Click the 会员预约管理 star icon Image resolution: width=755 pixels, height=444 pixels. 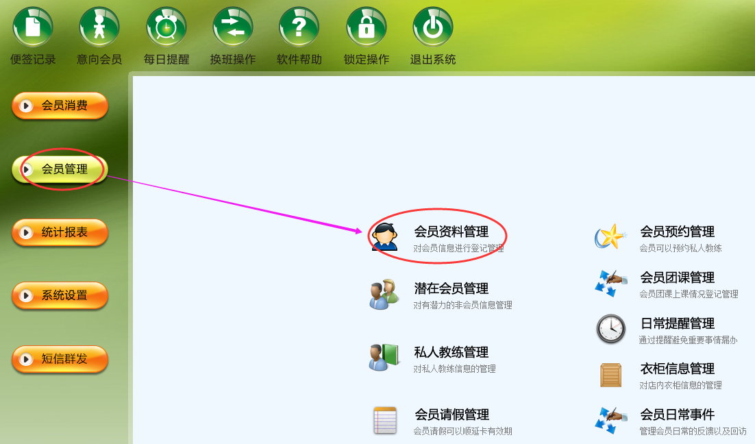tap(610, 236)
